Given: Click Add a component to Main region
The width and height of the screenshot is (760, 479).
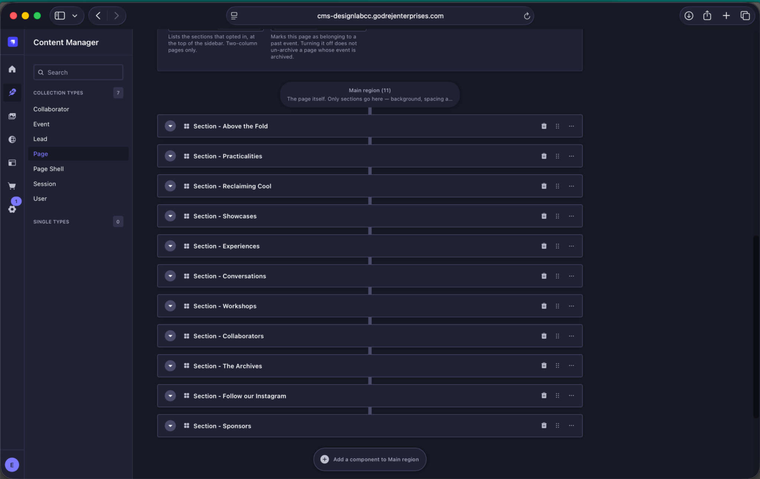Looking at the screenshot, I should click(370, 459).
